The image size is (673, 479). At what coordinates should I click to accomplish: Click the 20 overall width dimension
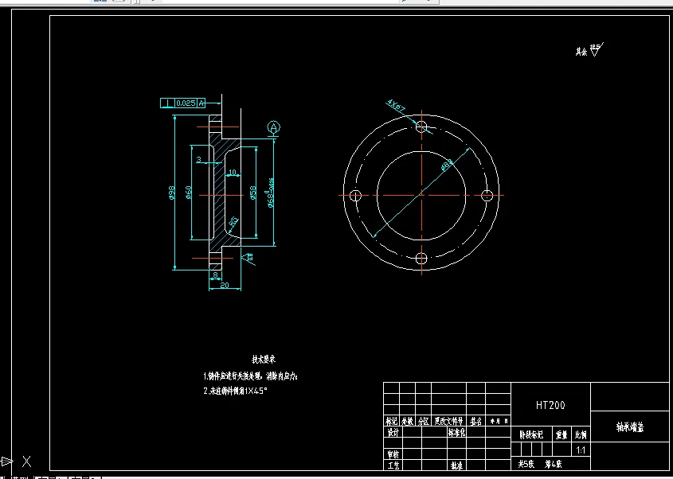tap(225, 285)
